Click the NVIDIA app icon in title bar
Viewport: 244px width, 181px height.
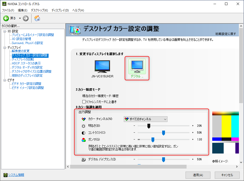click(x=4, y=4)
